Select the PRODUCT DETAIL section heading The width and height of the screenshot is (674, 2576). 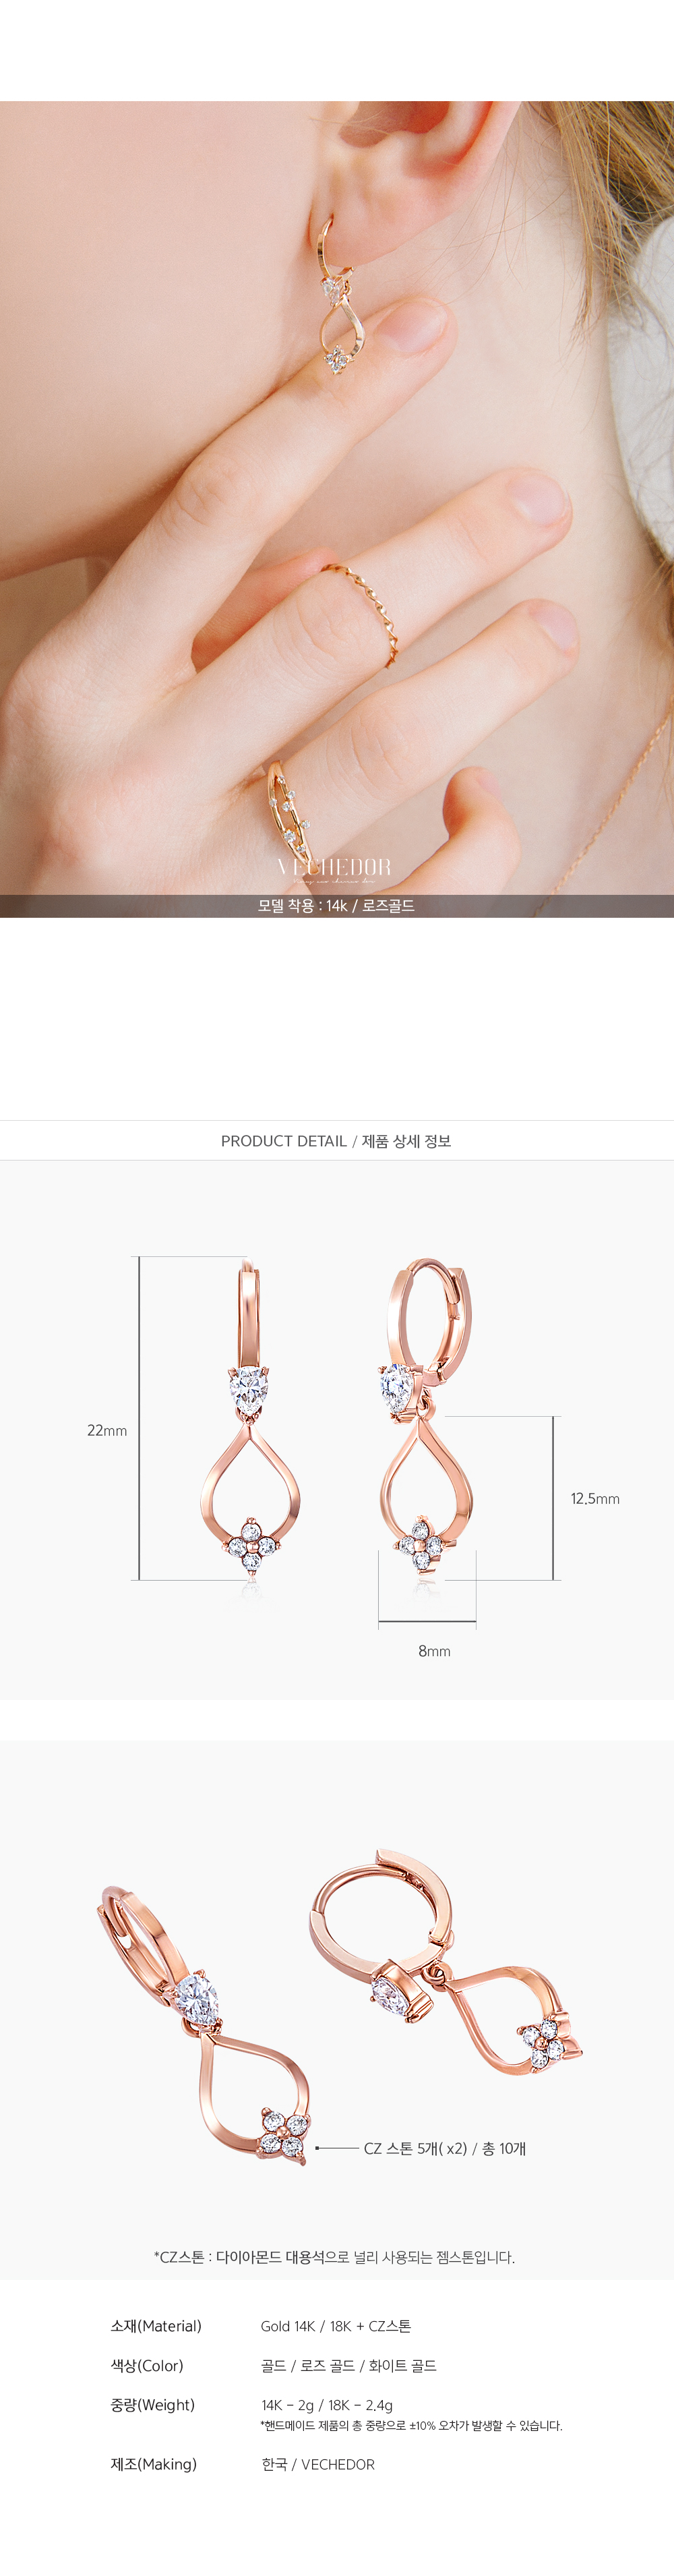click(337, 1141)
